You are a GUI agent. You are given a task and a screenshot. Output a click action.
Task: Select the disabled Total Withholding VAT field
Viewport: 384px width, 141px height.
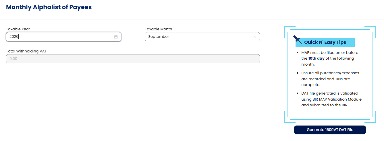(133, 59)
